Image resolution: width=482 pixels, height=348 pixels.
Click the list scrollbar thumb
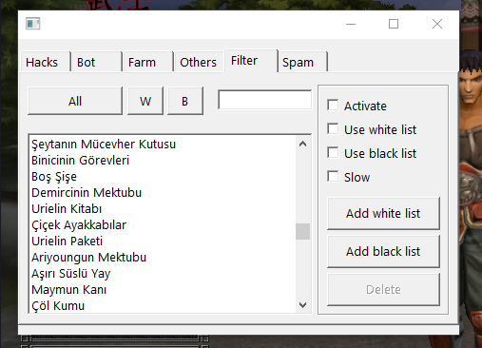click(302, 231)
